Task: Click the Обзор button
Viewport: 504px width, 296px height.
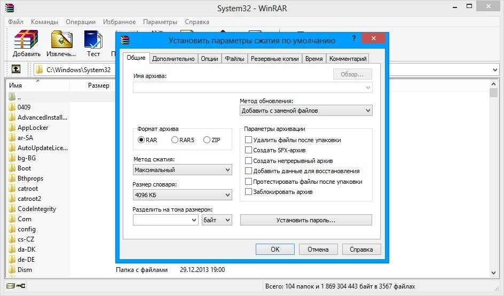Action: (352, 74)
